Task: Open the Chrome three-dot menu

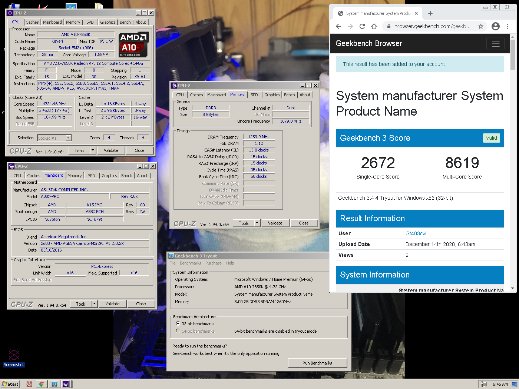Action: (x=508, y=26)
